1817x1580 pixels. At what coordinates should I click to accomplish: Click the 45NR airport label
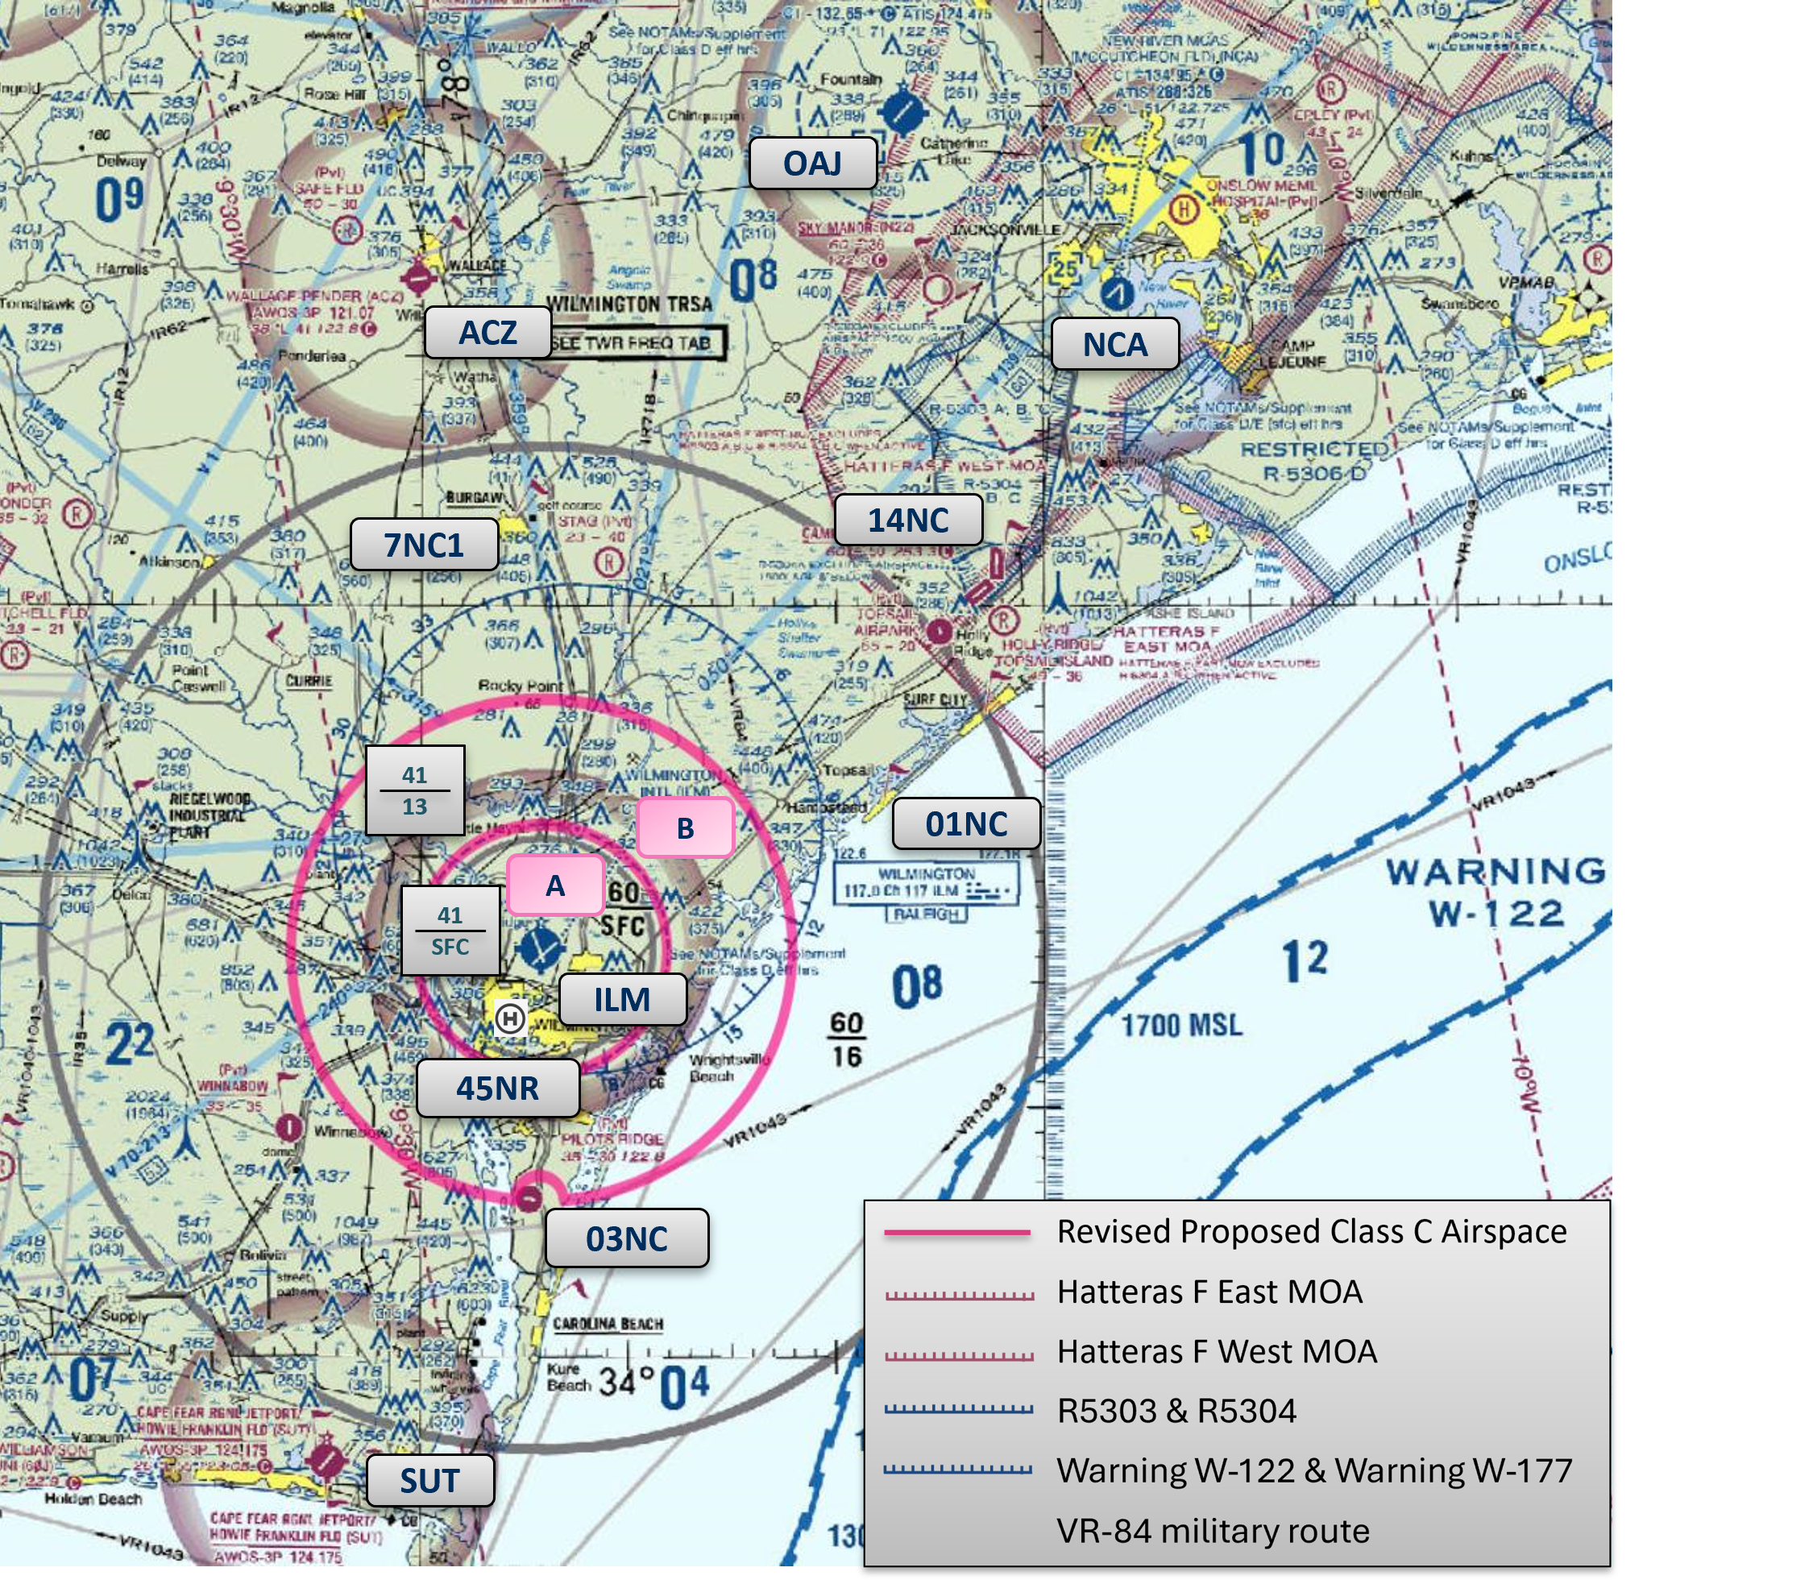[x=497, y=1087]
